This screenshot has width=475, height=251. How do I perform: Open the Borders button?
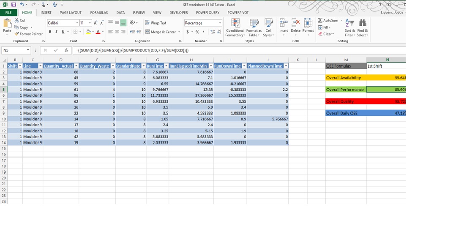[x=75, y=32]
